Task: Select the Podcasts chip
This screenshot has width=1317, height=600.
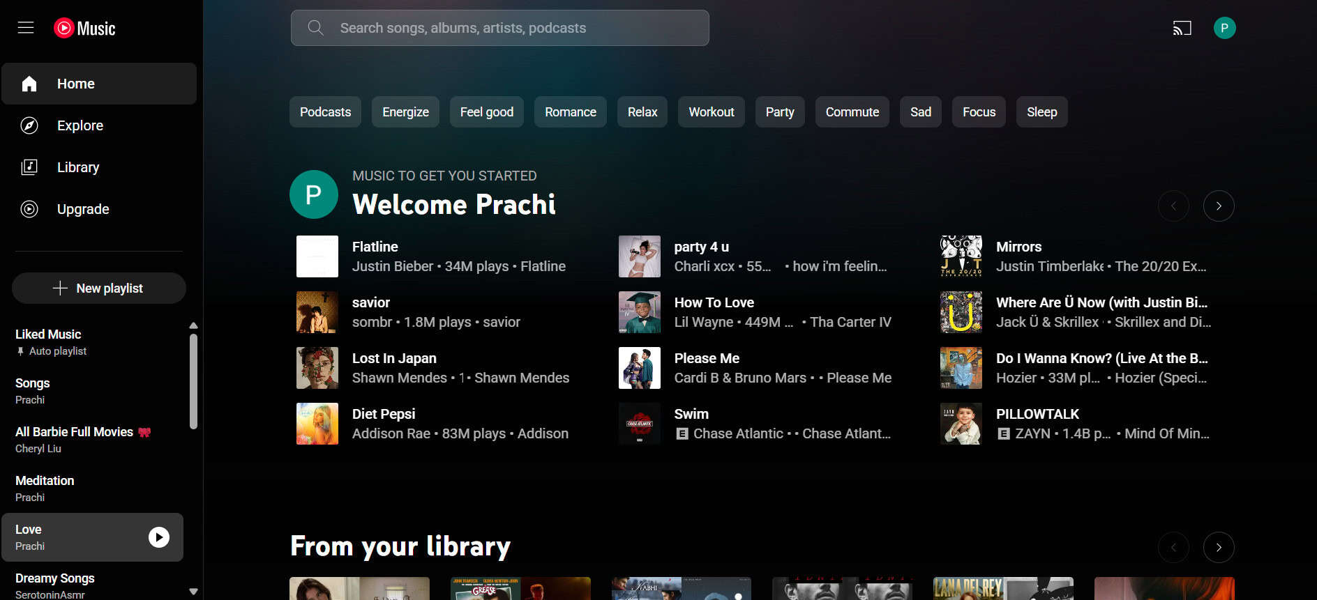Action: [x=325, y=112]
